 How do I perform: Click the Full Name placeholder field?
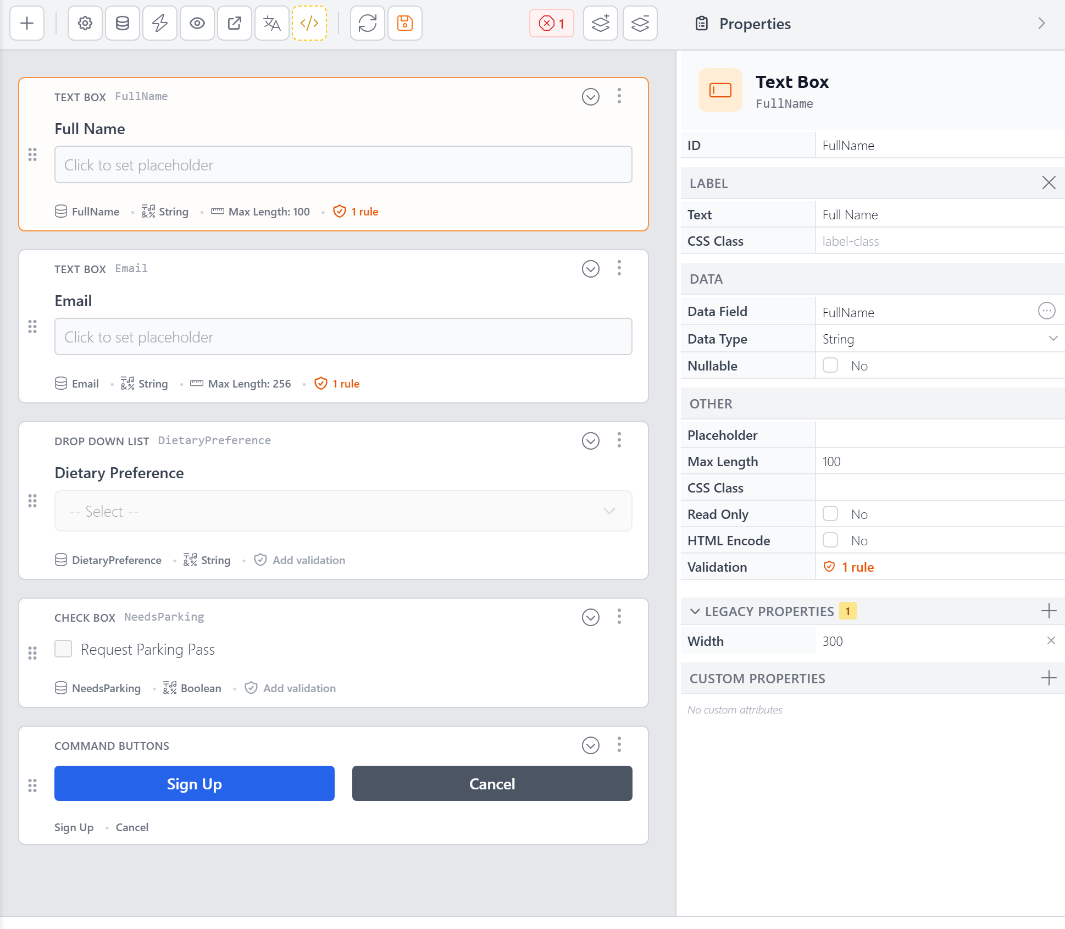[x=343, y=164]
